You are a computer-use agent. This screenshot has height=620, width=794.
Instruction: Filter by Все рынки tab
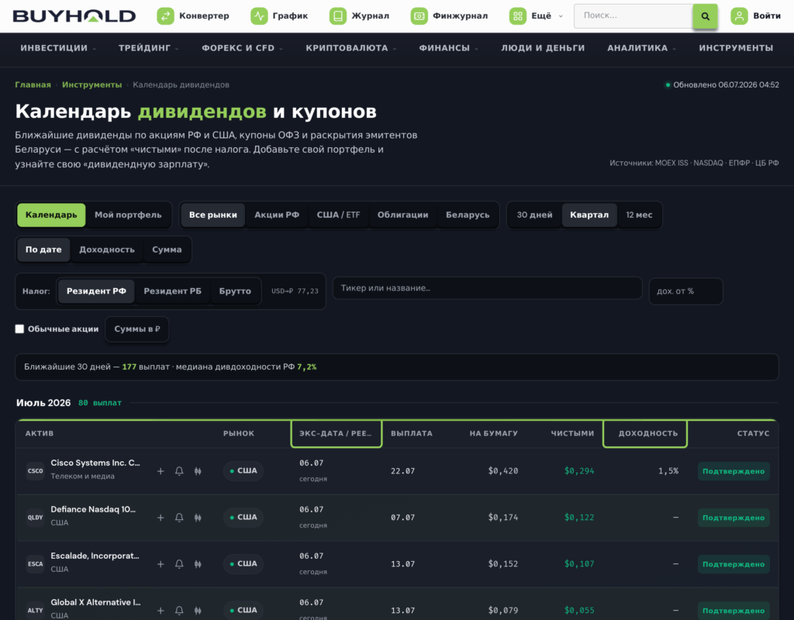[x=213, y=215]
